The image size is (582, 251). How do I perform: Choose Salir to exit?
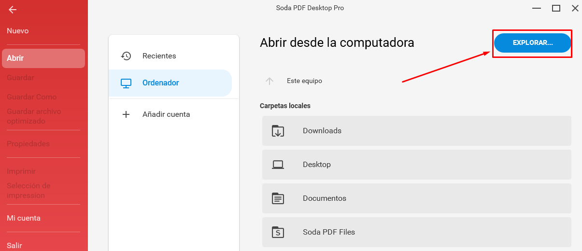(x=14, y=246)
